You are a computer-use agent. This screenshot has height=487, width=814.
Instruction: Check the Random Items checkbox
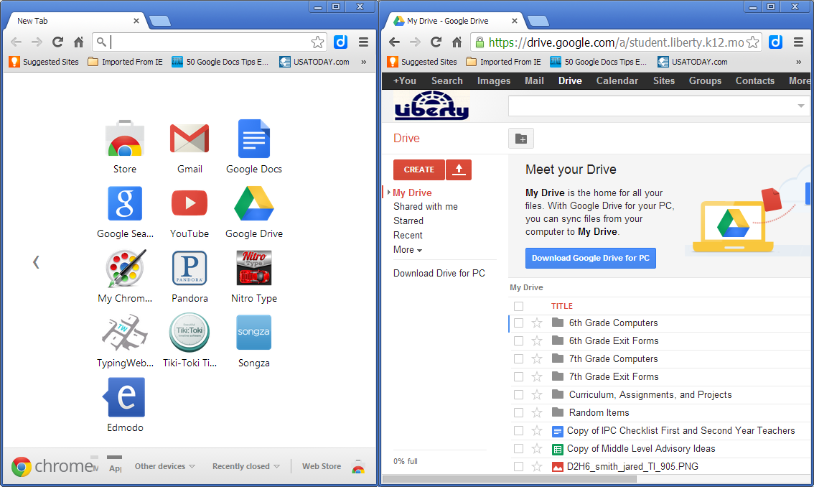[x=518, y=413]
